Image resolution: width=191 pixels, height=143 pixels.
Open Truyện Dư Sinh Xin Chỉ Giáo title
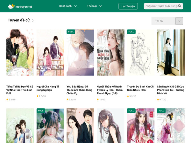pyautogui.click(x=140, y=88)
